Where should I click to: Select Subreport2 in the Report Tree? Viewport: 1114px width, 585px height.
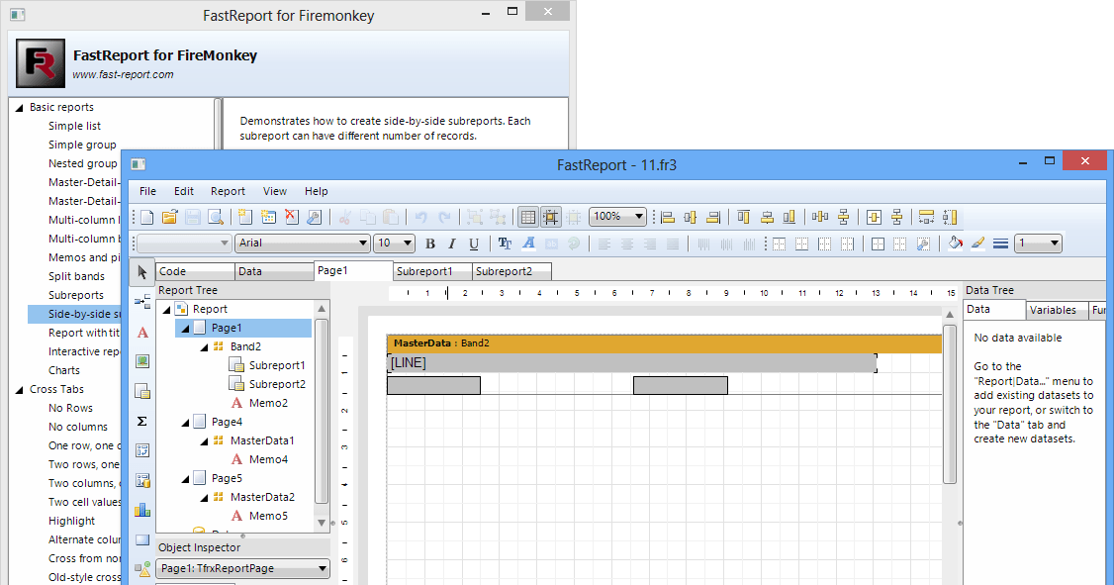tap(276, 383)
